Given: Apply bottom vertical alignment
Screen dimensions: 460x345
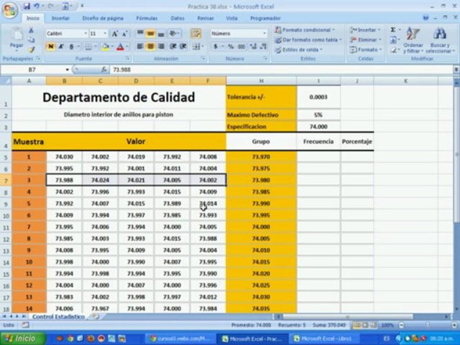Looking at the screenshot, I should tap(161, 34).
